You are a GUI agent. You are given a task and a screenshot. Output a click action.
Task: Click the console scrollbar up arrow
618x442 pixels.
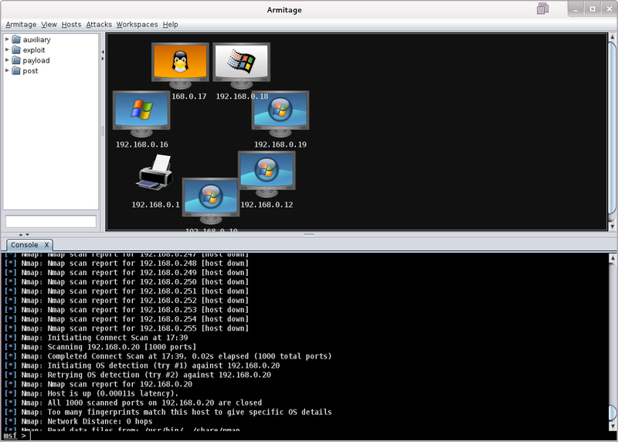click(612, 258)
